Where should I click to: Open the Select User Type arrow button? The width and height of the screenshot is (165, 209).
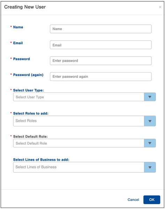point(150,97)
